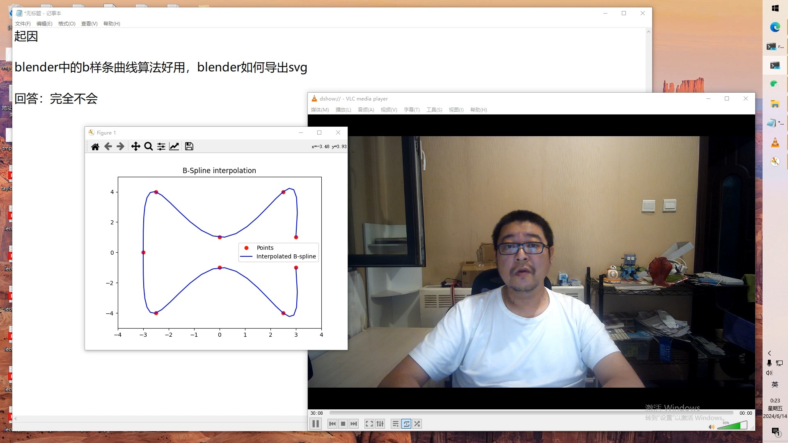Toggle VLC fullscreen mode
Image resolution: width=788 pixels, height=443 pixels.
point(369,424)
